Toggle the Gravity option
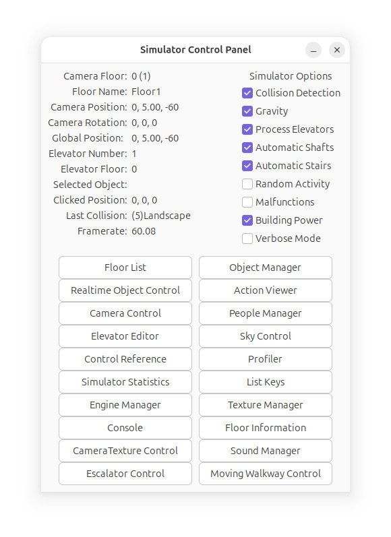The width and height of the screenshot is (391, 537). (x=247, y=111)
